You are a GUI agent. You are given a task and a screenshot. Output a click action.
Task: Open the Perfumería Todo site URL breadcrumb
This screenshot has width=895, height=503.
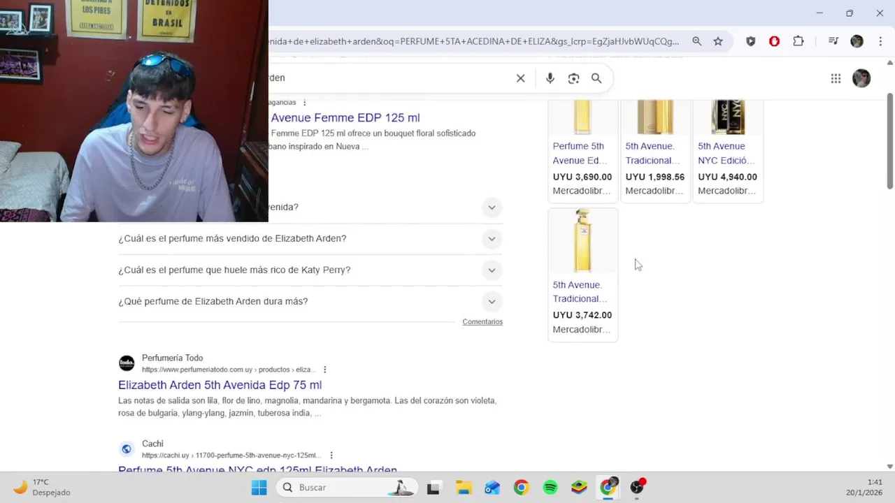point(229,370)
